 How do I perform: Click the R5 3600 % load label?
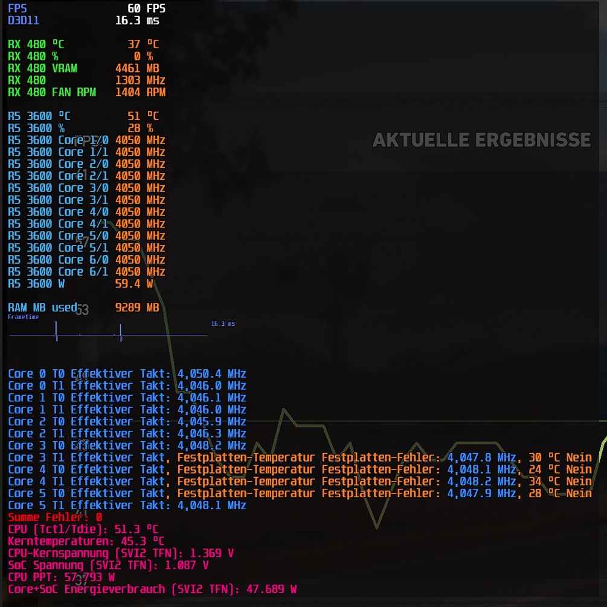pos(36,129)
